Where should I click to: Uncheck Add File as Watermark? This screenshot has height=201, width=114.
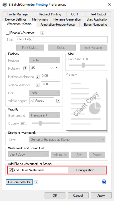tap(11, 170)
